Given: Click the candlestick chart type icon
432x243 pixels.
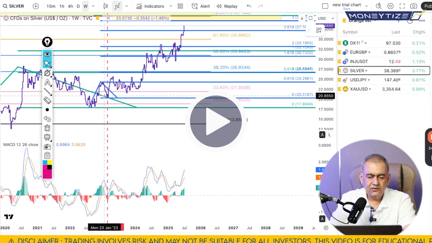Looking at the screenshot, I should coord(106,6).
